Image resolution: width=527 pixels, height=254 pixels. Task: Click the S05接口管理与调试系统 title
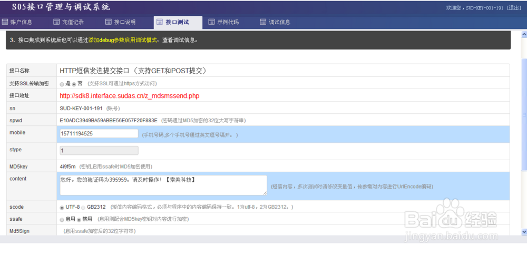tap(61, 7)
